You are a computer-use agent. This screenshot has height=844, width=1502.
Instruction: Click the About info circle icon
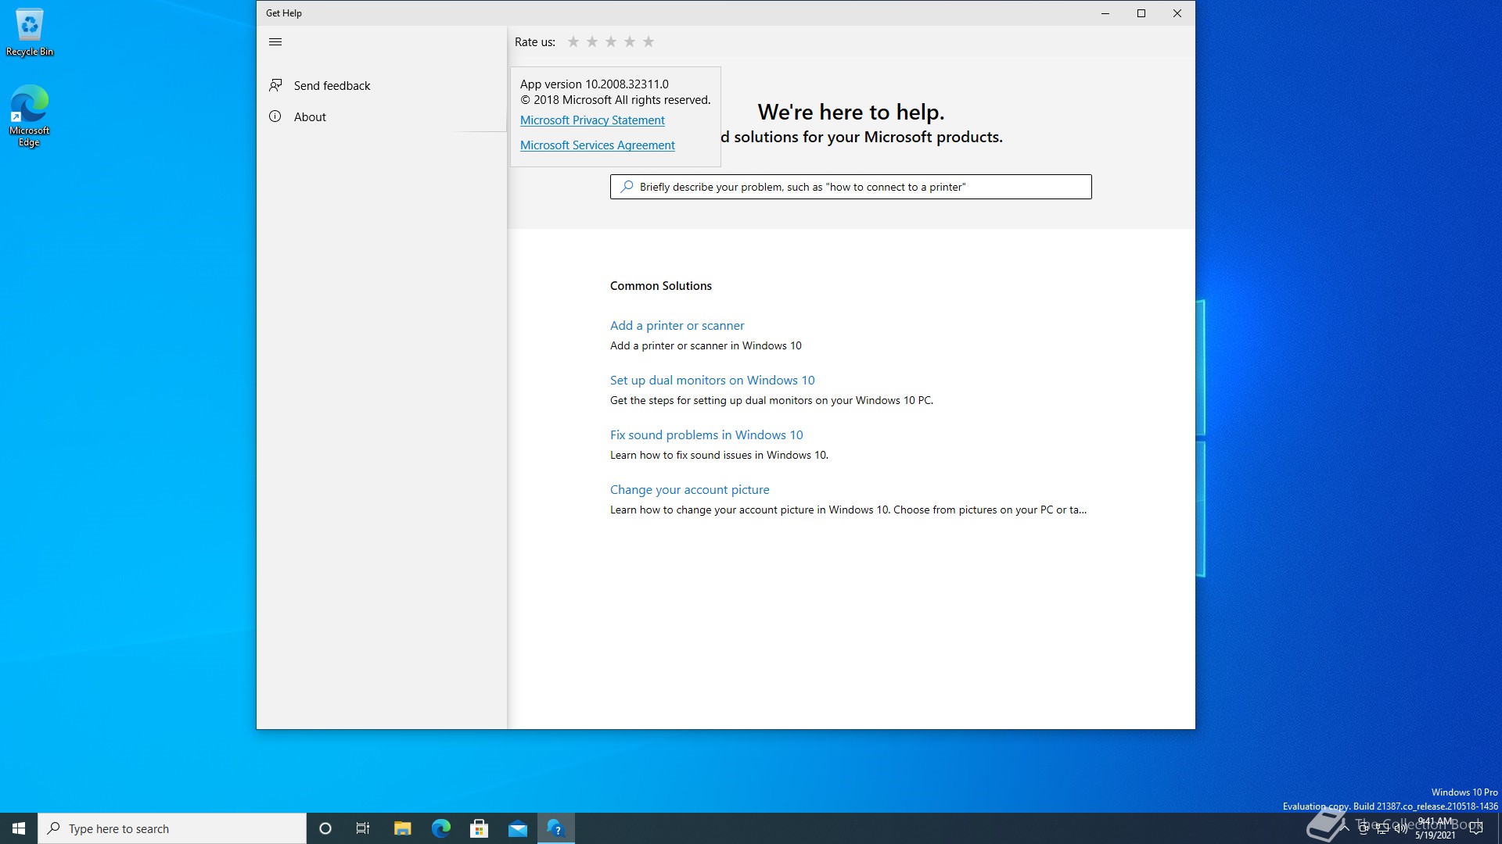click(x=275, y=116)
